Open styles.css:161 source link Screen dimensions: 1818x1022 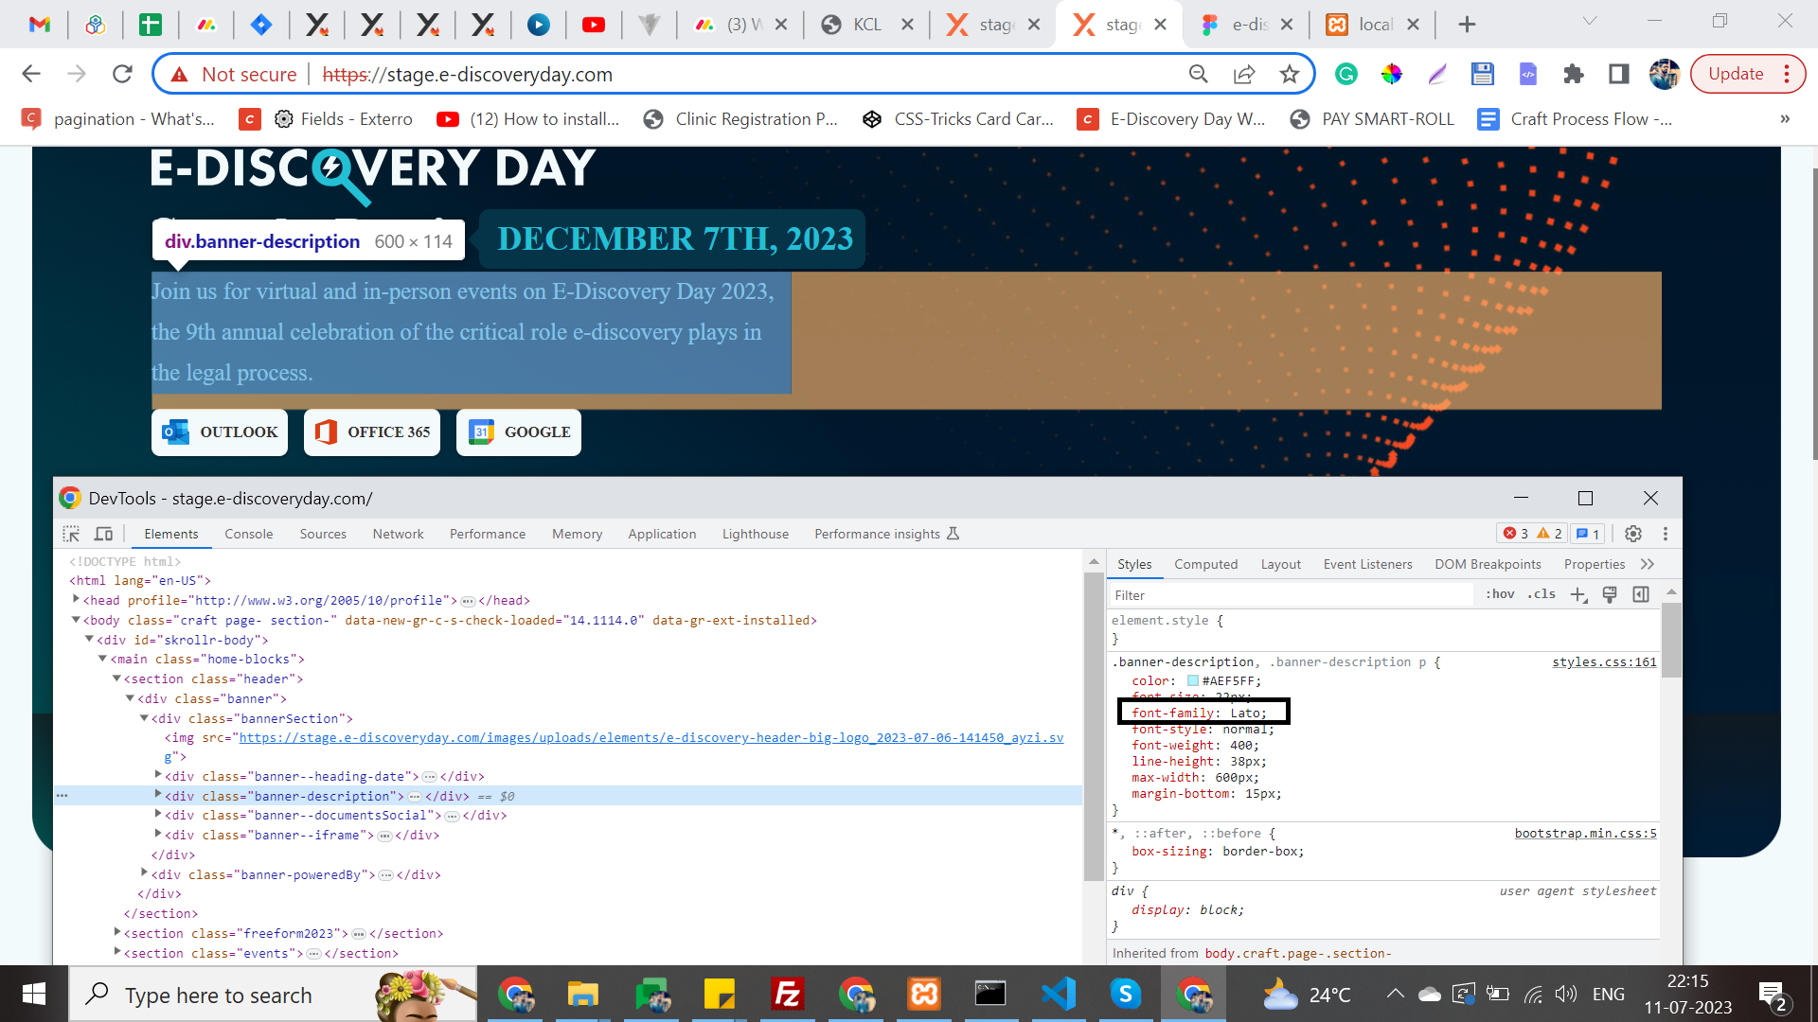(x=1604, y=661)
